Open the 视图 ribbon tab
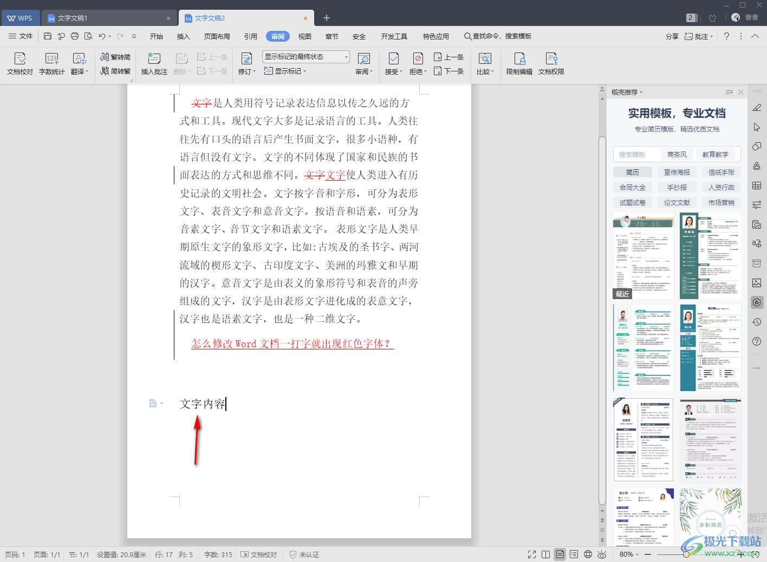 pyautogui.click(x=305, y=36)
